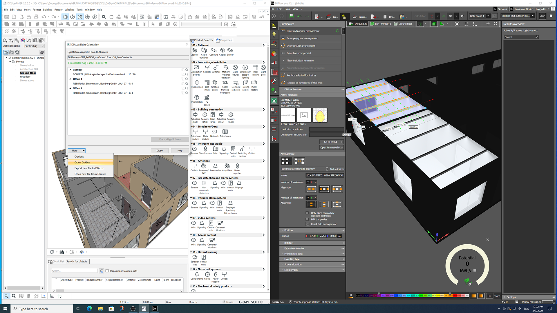
Task: Expand the Photometric data section
Action: coord(312,254)
